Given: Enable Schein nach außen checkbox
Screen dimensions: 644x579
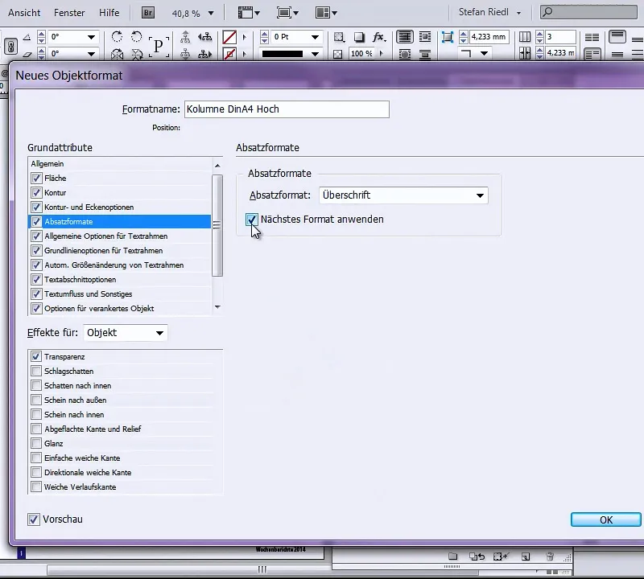Looking at the screenshot, I should (x=36, y=400).
